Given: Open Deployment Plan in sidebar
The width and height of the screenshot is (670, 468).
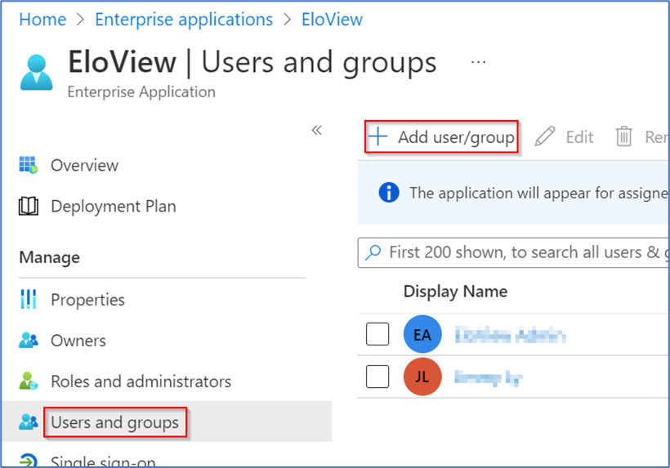Looking at the screenshot, I should coord(114,207).
